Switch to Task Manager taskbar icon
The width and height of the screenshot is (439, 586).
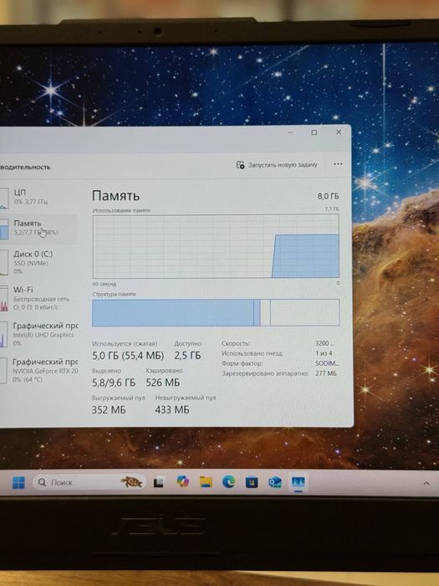[x=299, y=482]
